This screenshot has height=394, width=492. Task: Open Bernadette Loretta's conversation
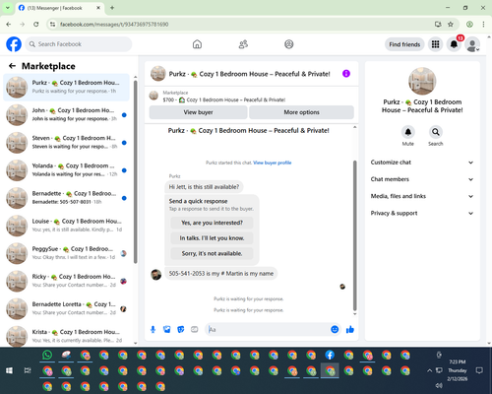pyautogui.click(x=66, y=308)
